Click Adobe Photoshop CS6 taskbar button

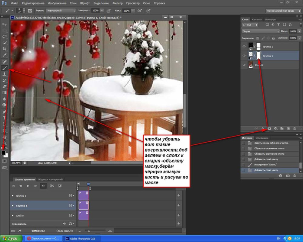point(82,239)
